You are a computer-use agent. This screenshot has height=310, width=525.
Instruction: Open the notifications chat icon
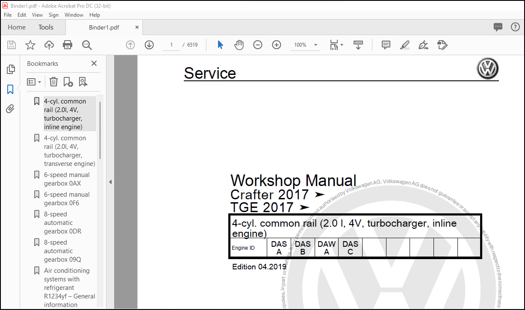[x=498, y=27]
